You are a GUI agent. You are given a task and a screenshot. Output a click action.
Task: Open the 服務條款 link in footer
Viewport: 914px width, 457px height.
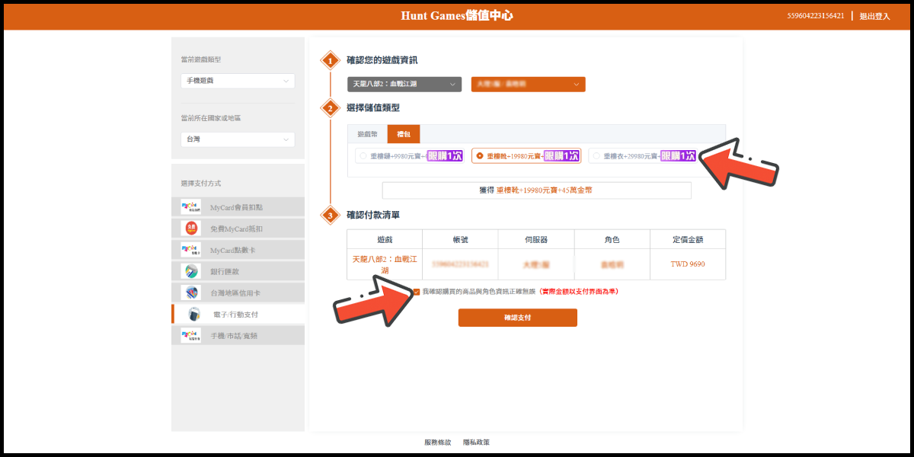pyautogui.click(x=437, y=442)
